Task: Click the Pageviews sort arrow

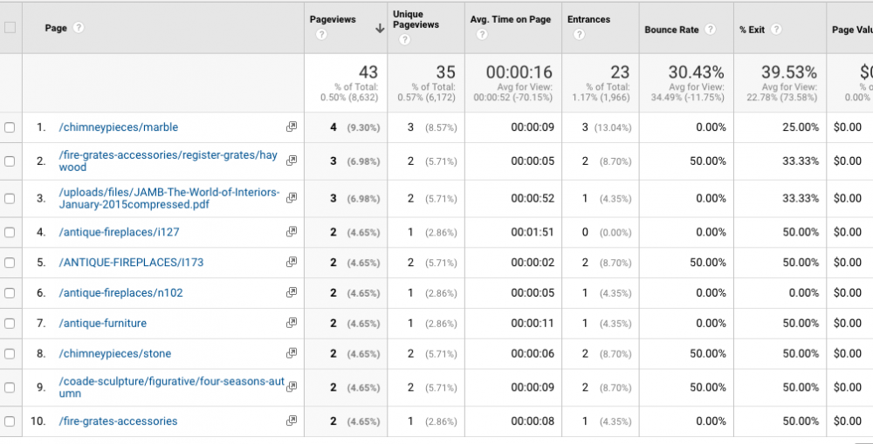Action: coord(380,28)
